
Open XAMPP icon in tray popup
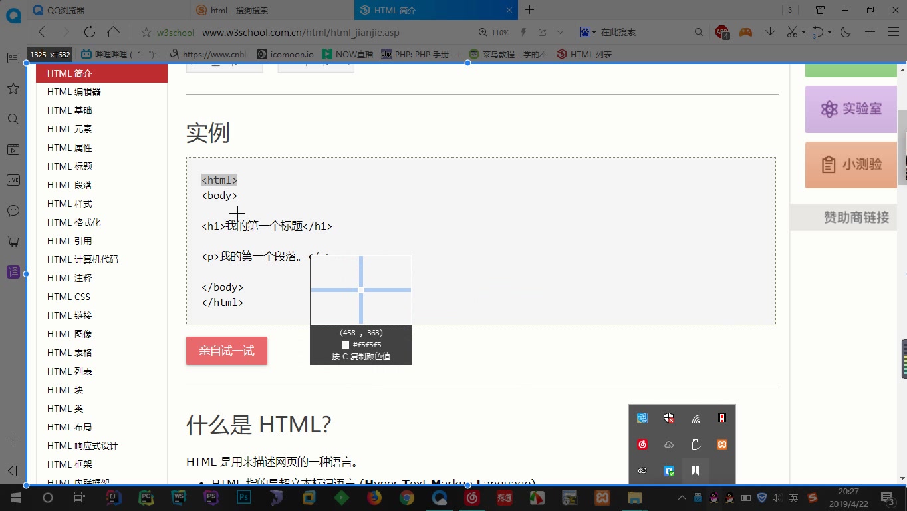722,444
